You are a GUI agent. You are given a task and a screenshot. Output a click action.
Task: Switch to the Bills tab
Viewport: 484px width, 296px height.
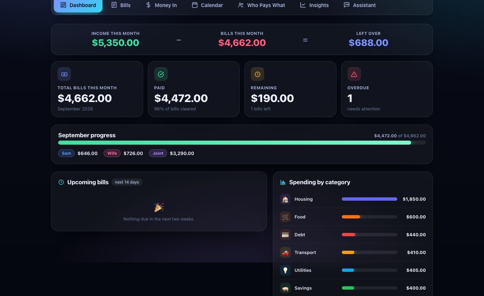121,5
